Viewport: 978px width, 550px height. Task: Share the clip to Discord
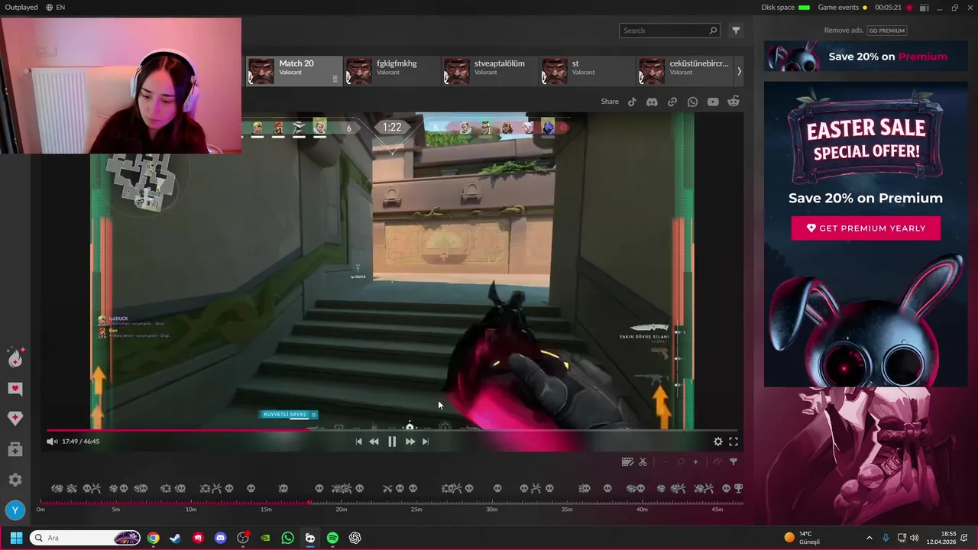[652, 102]
